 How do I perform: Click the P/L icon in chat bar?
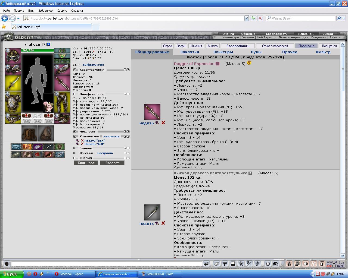[249, 264]
